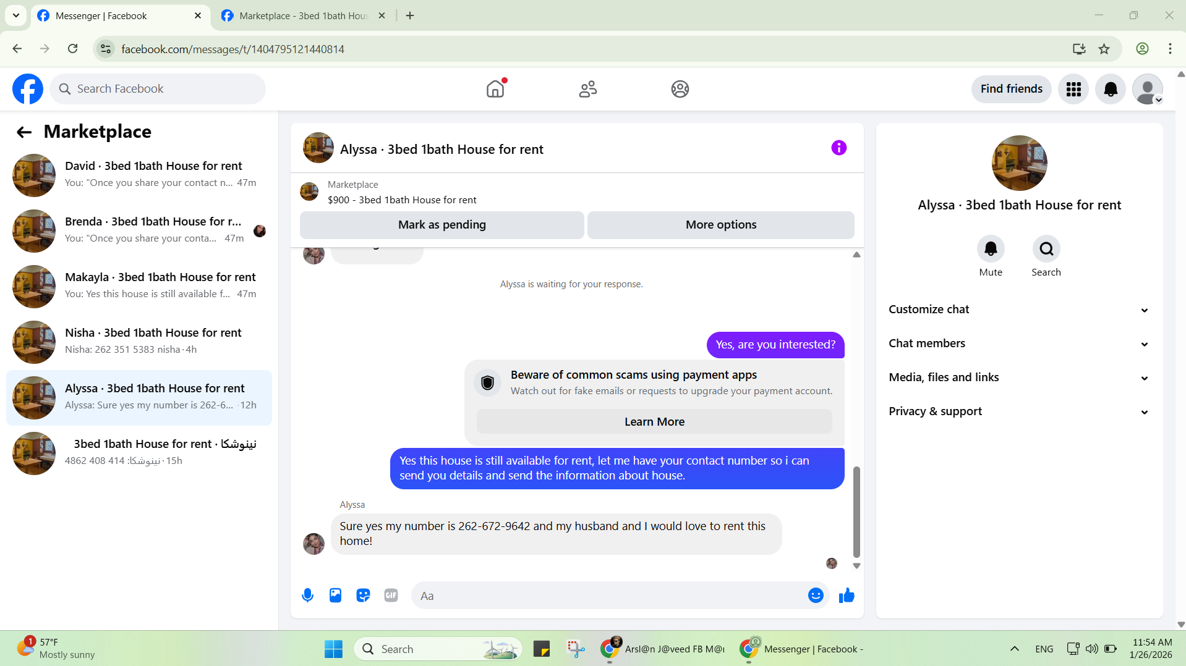Send a voice clip with microphone icon
This screenshot has height=666, width=1186.
(307, 596)
